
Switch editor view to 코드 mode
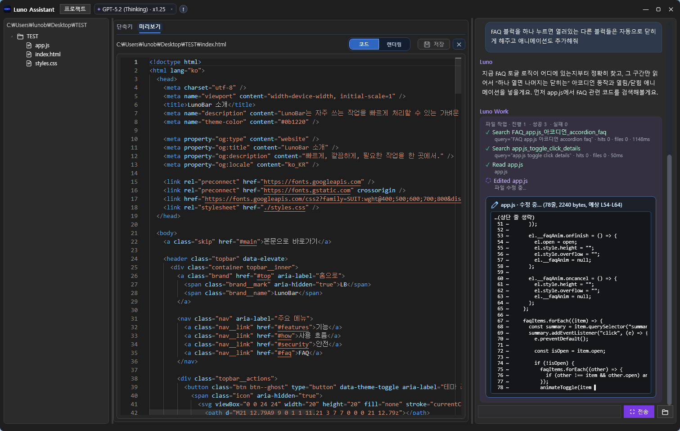pos(364,44)
